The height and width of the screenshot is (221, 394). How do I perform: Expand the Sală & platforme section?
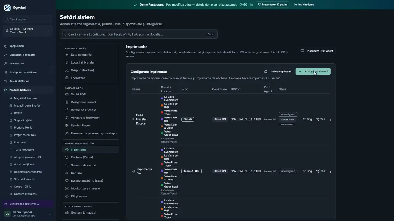pos(28,81)
